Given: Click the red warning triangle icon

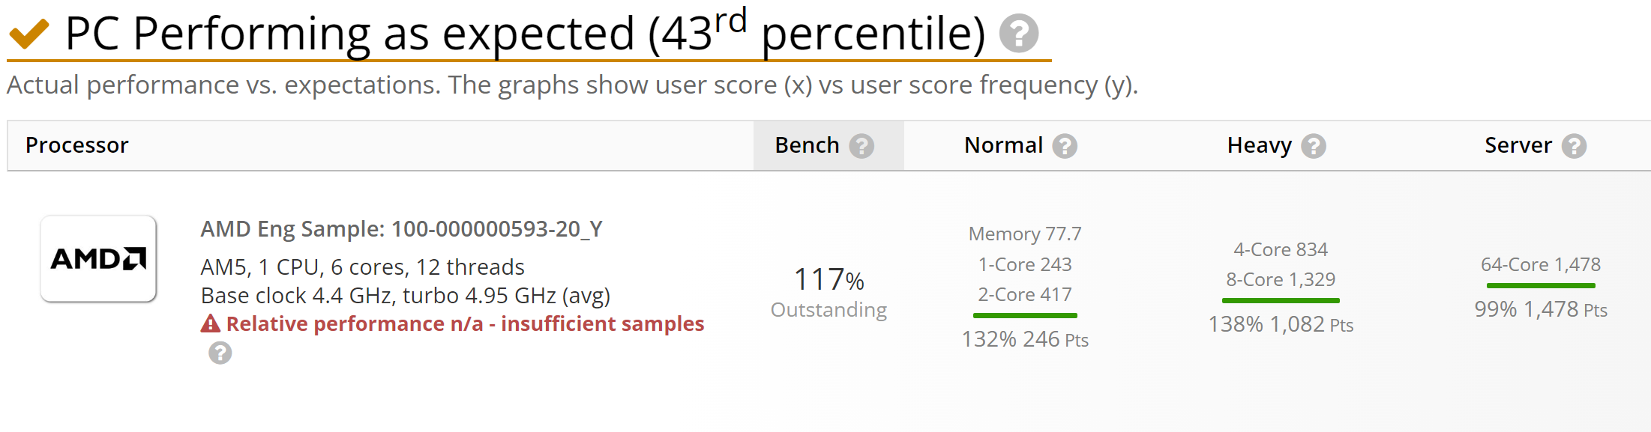Looking at the screenshot, I should tap(210, 323).
